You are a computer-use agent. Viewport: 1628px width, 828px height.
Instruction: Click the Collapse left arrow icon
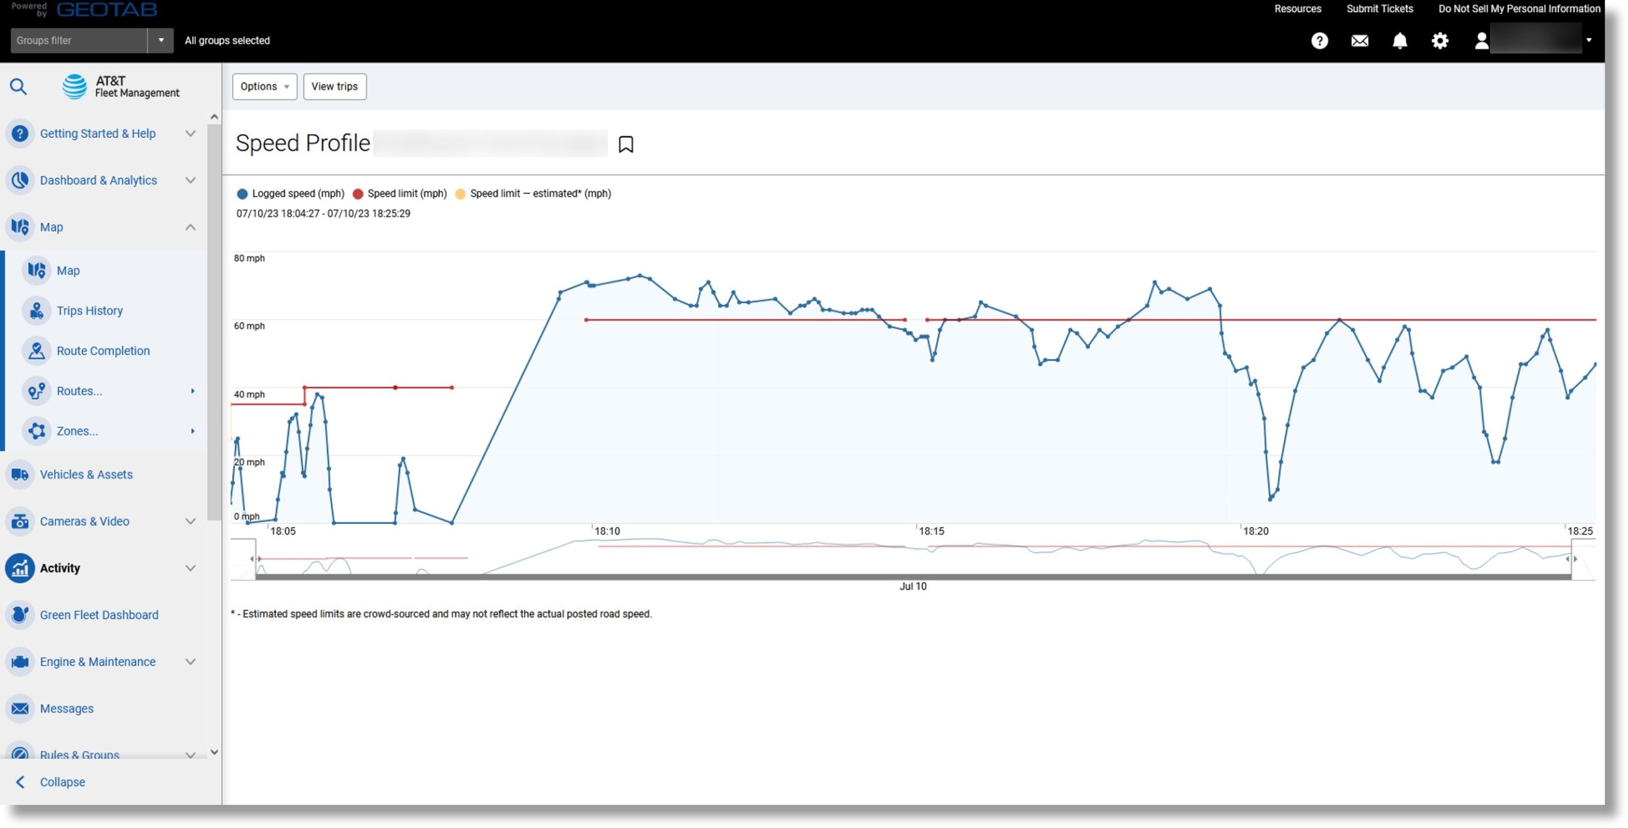coord(20,782)
